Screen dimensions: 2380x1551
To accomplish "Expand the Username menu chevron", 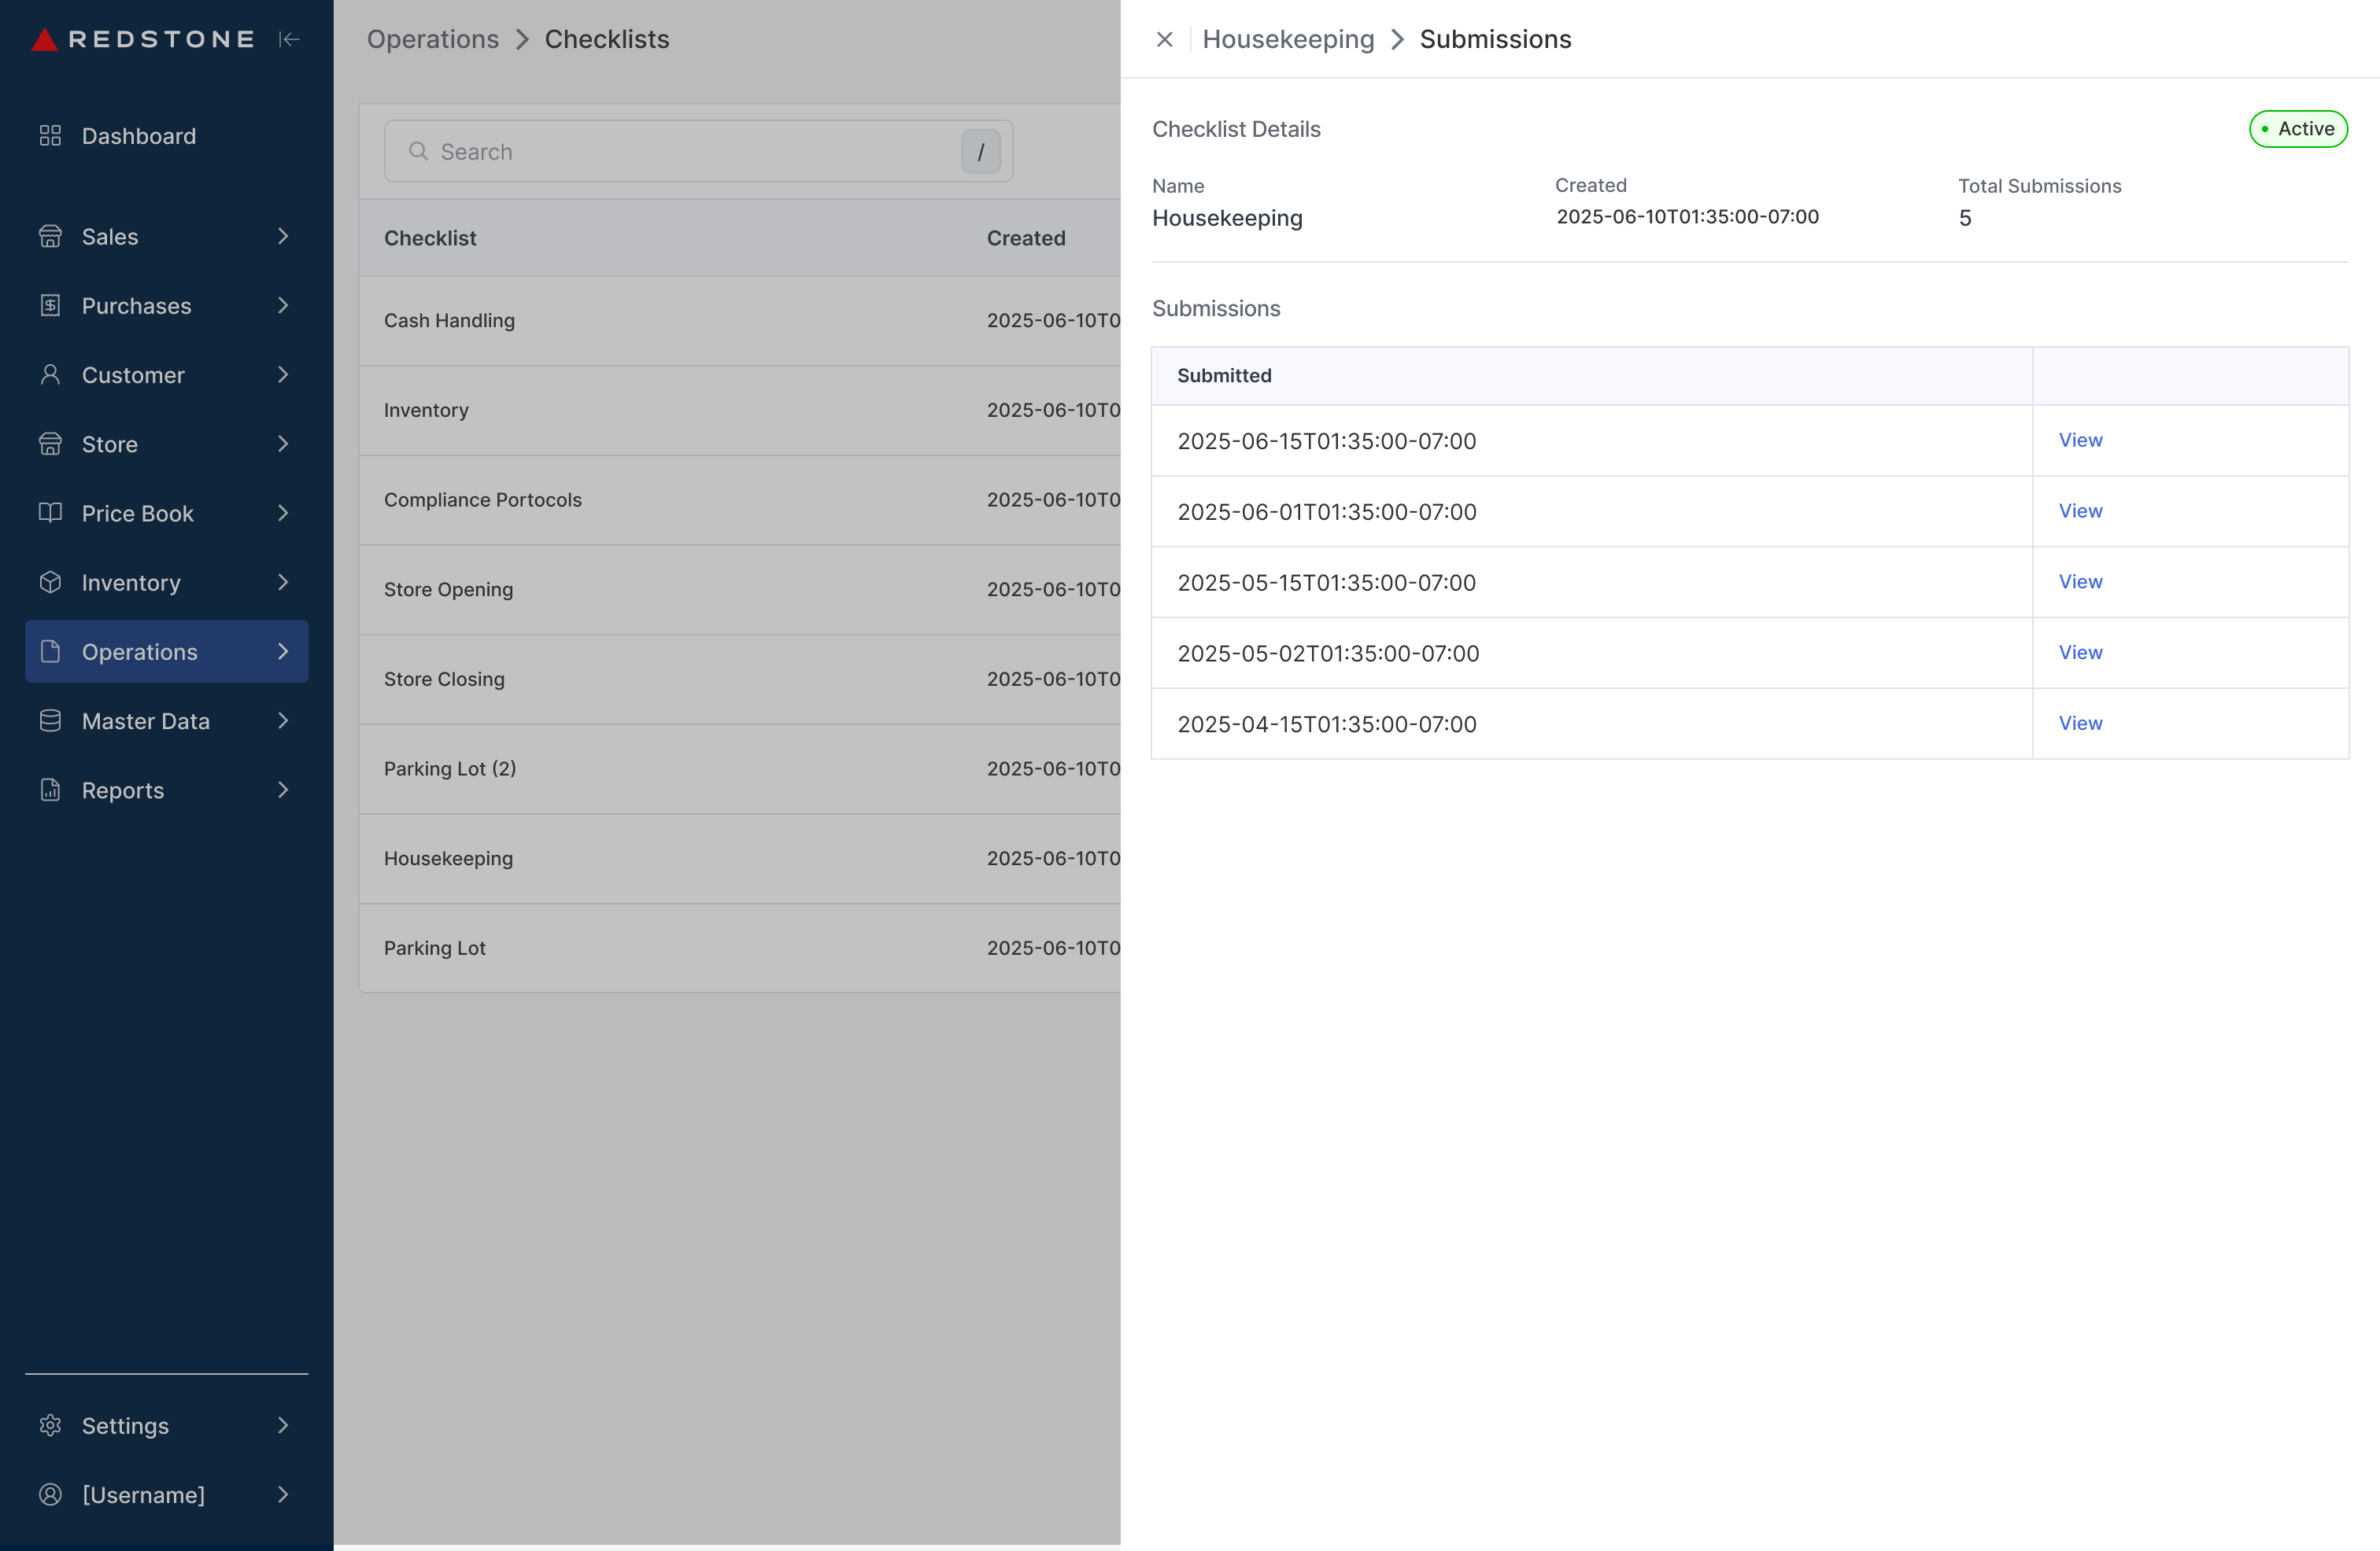I will coord(283,1494).
